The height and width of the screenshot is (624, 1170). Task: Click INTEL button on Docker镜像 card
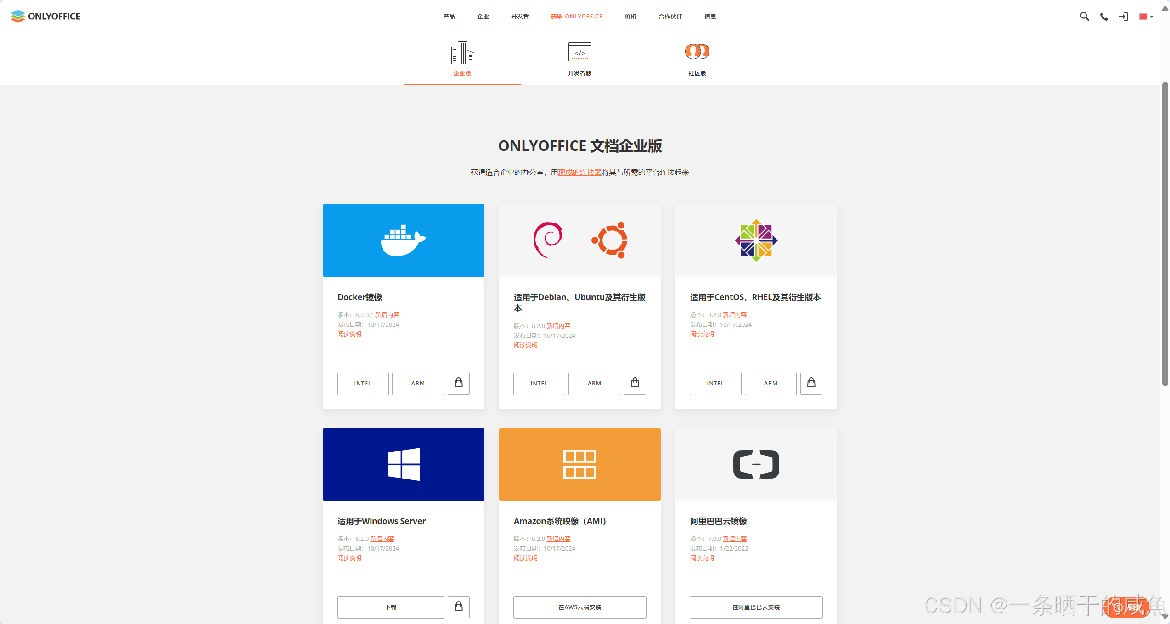[363, 384]
